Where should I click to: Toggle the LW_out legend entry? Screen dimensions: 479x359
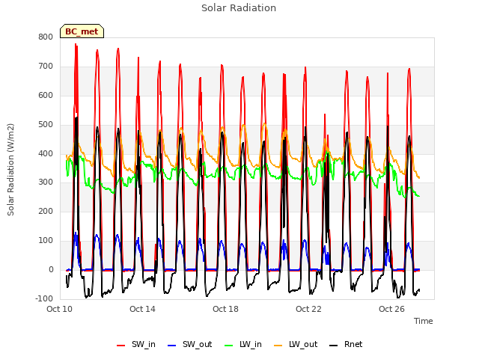(296, 344)
